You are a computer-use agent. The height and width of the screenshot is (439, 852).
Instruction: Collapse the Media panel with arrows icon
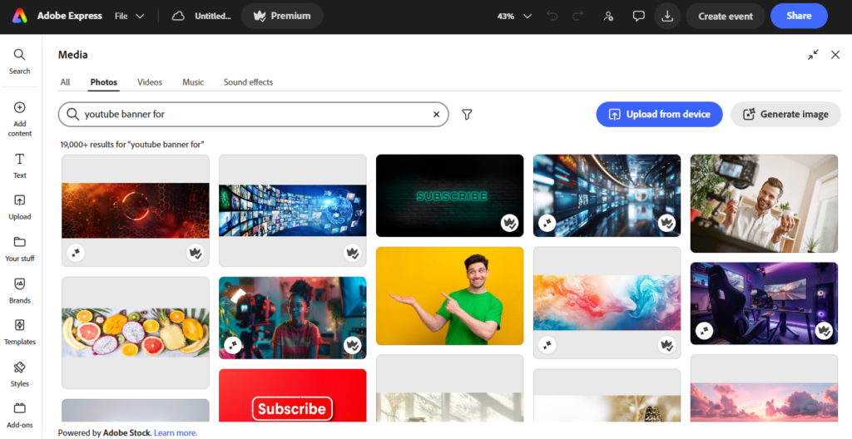pyautogui.click(x=813, y=55)
